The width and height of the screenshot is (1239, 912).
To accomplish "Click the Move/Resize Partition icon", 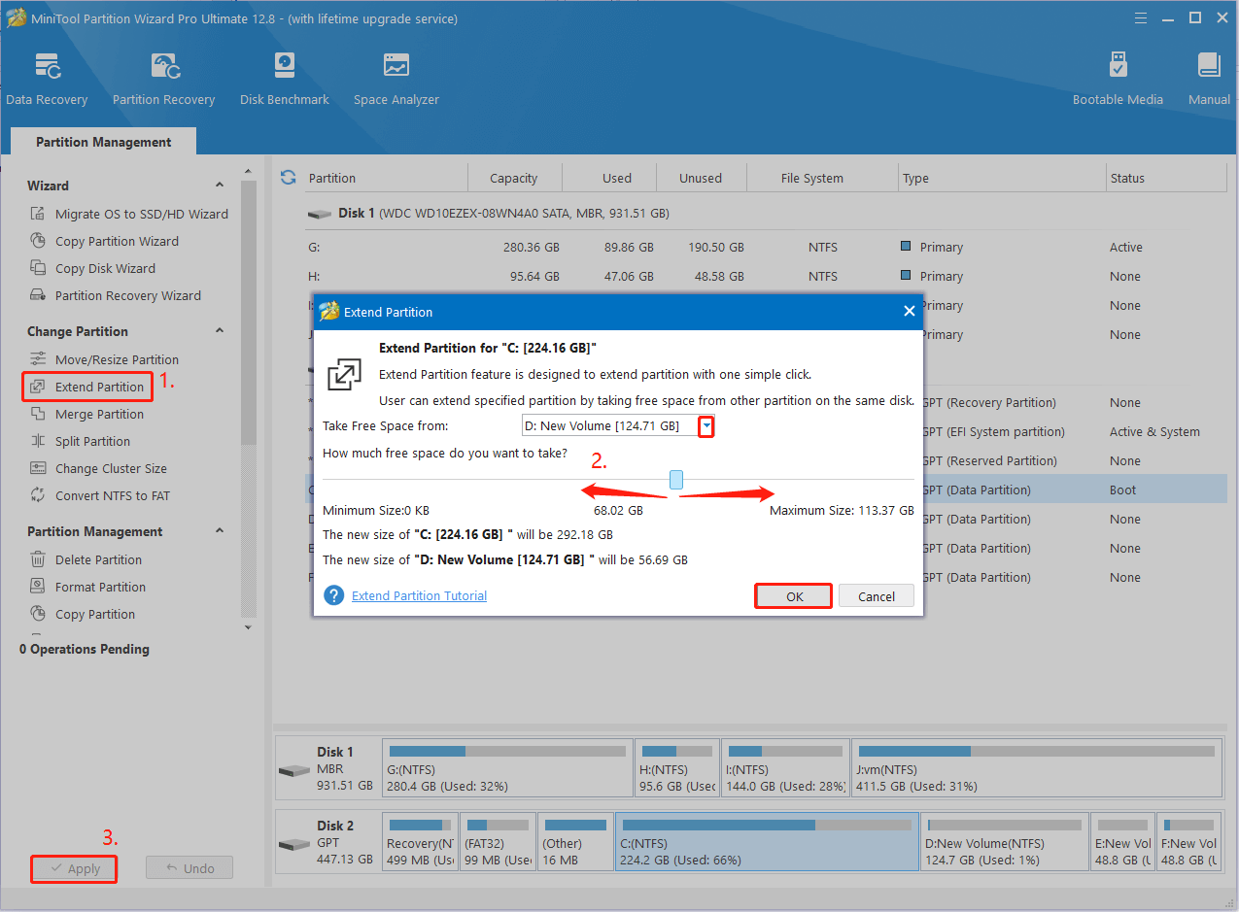I will (x=38, y=359).
